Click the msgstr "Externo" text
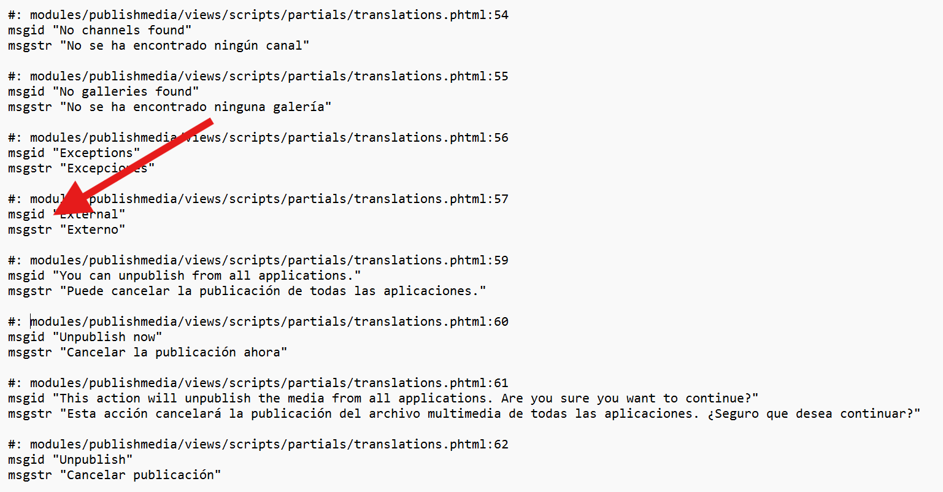Viewport: 943px width, 492px height. 67,229
